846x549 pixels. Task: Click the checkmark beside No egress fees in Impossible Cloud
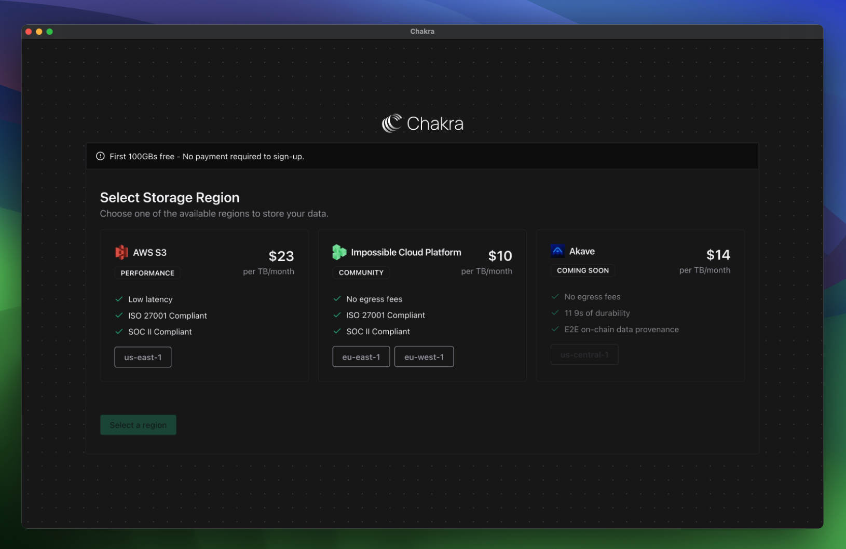(x=337, y=299)
